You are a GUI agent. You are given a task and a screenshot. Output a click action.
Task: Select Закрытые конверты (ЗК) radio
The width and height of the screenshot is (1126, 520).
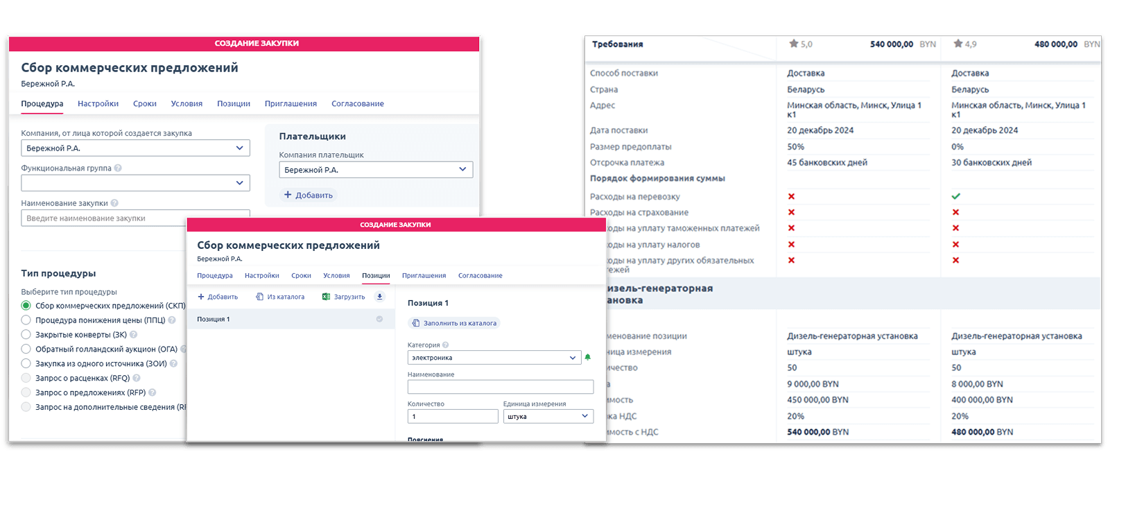(x=26, y=335)
